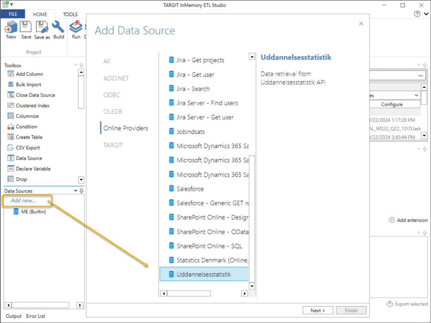The image size is (431, 323).
Task: Click the Save icon in ribbon
Action: tap(26, 27)
